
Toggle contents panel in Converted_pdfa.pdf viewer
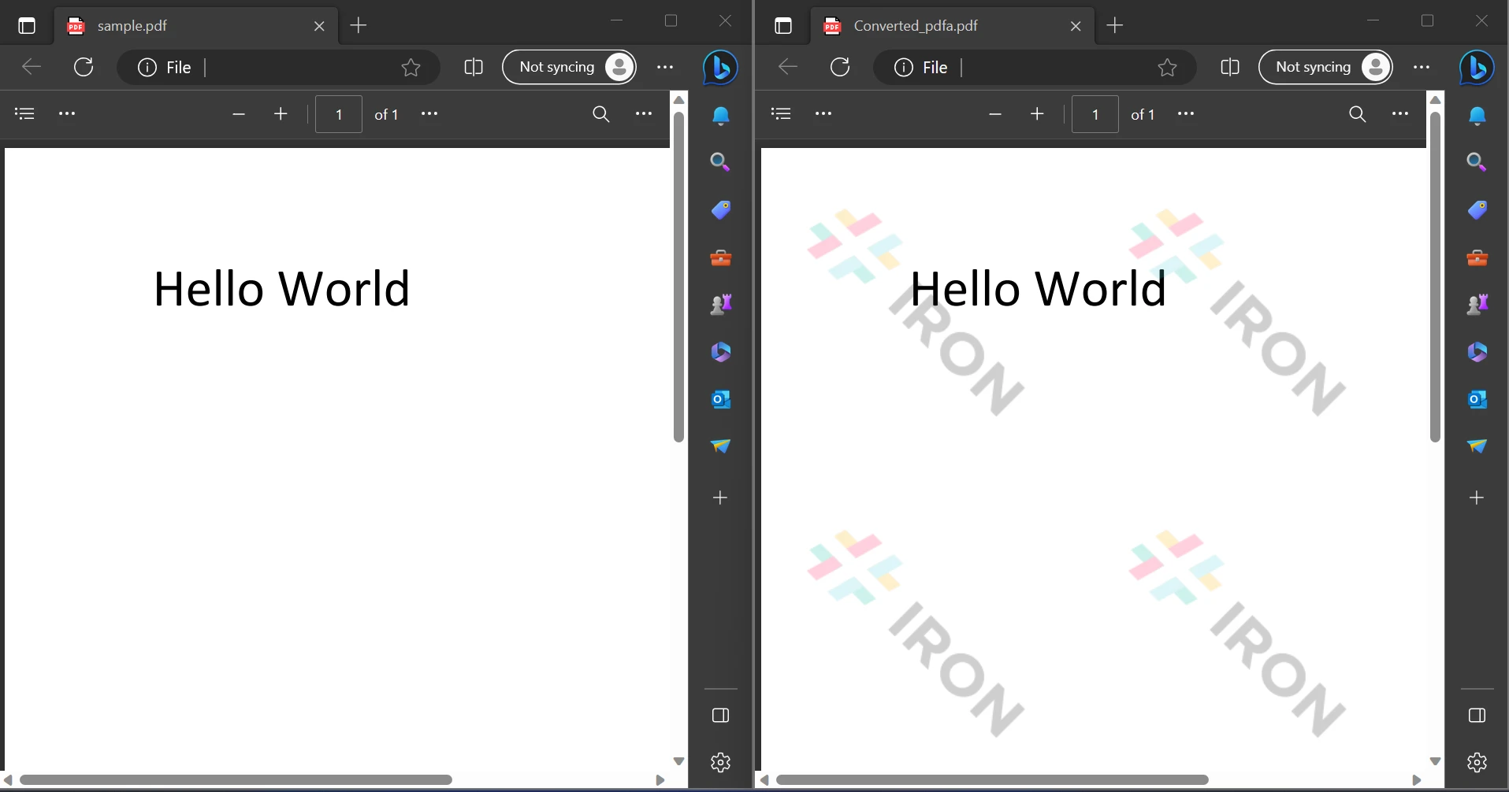tap(782, 114)
